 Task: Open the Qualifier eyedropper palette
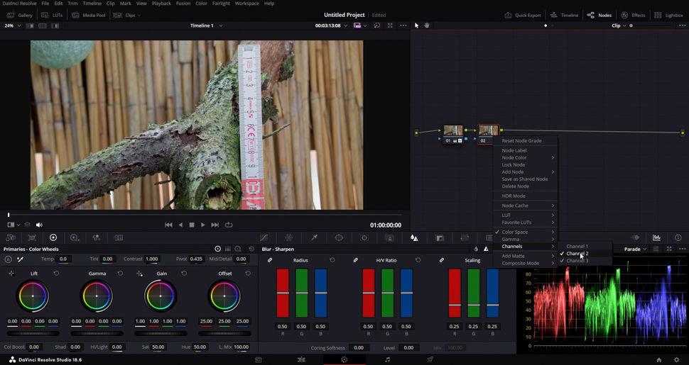tap(314, 237)
